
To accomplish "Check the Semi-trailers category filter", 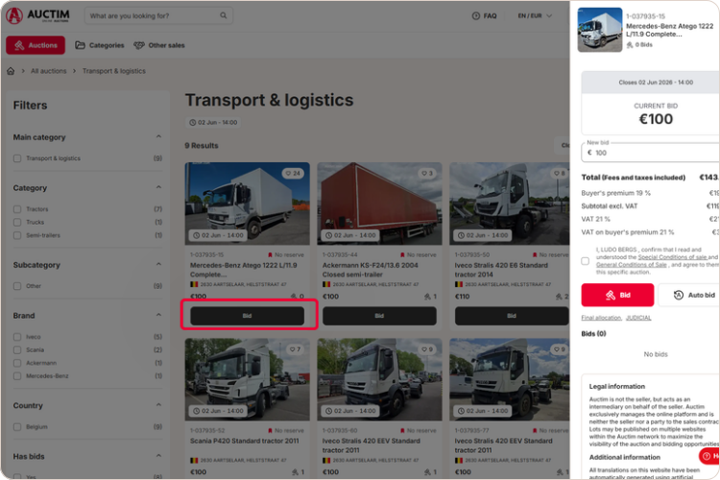I will [x=17, y=235].
